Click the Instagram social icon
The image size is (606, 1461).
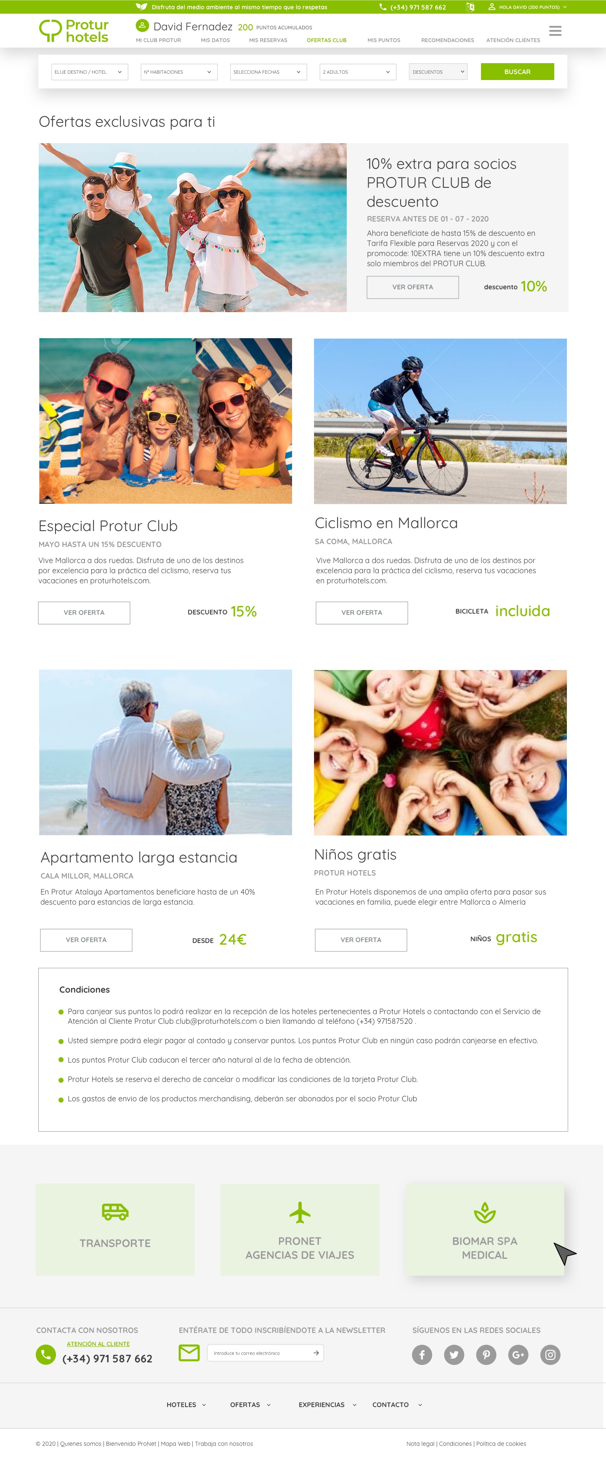550,1354
